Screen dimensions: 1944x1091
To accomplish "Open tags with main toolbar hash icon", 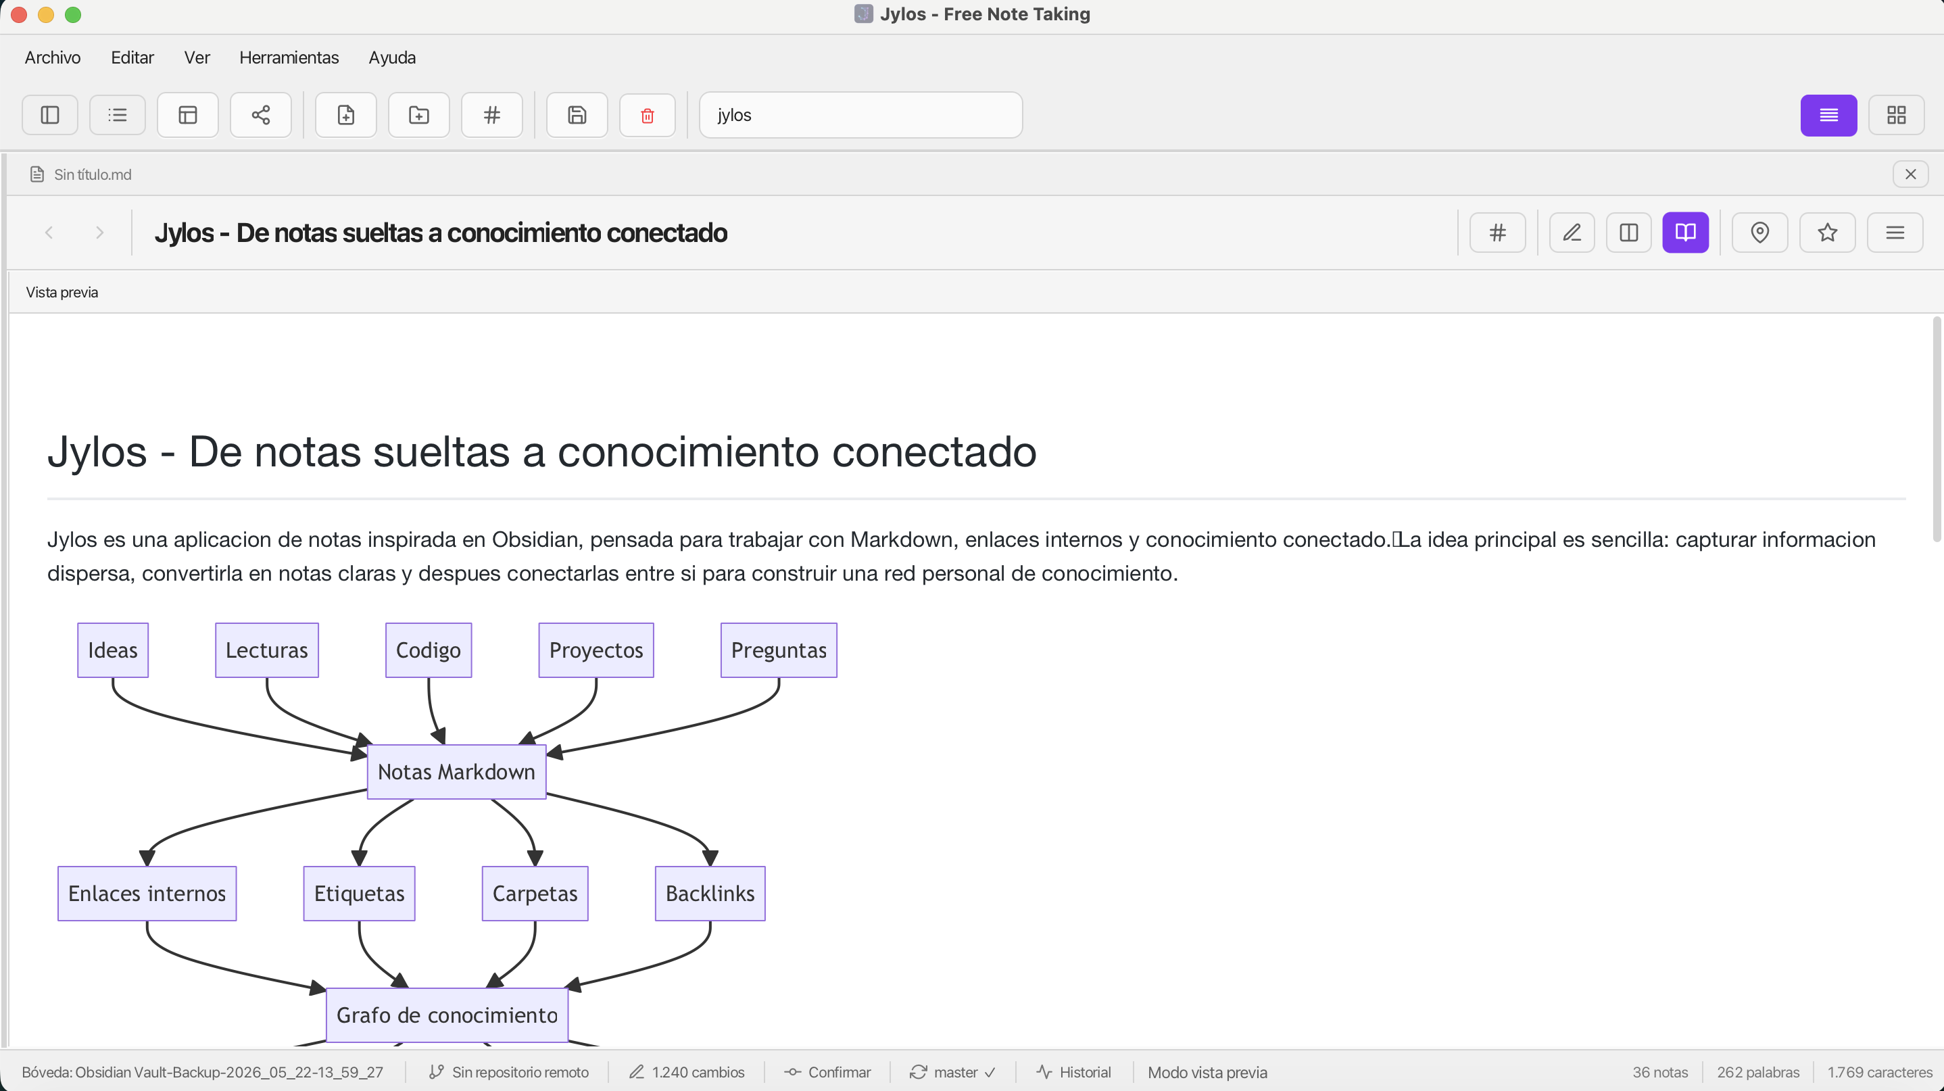I will tap(492, 115).
